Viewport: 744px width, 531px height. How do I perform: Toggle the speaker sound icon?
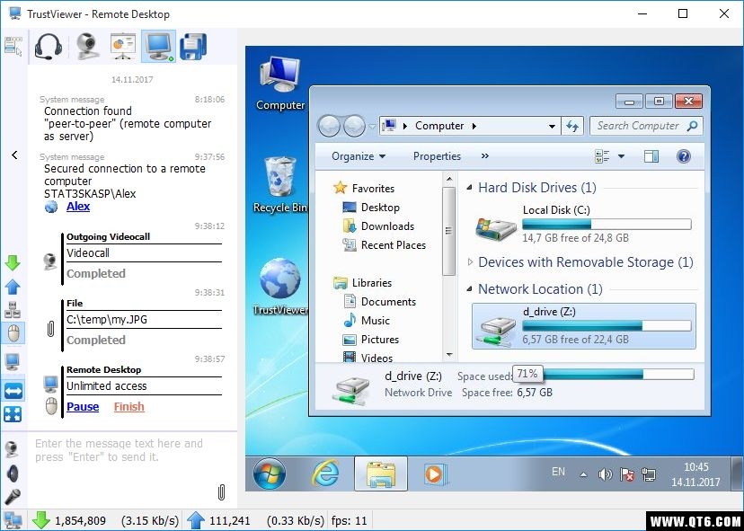(13, 473)
